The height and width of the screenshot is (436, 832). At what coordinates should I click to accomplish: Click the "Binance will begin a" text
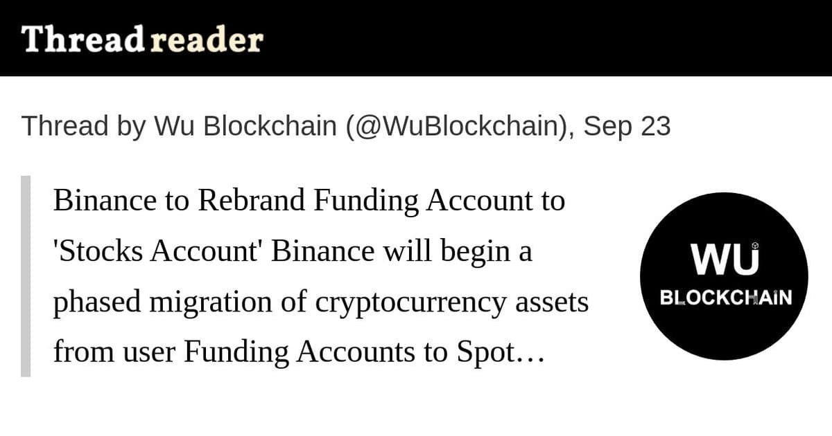[402, 251]
